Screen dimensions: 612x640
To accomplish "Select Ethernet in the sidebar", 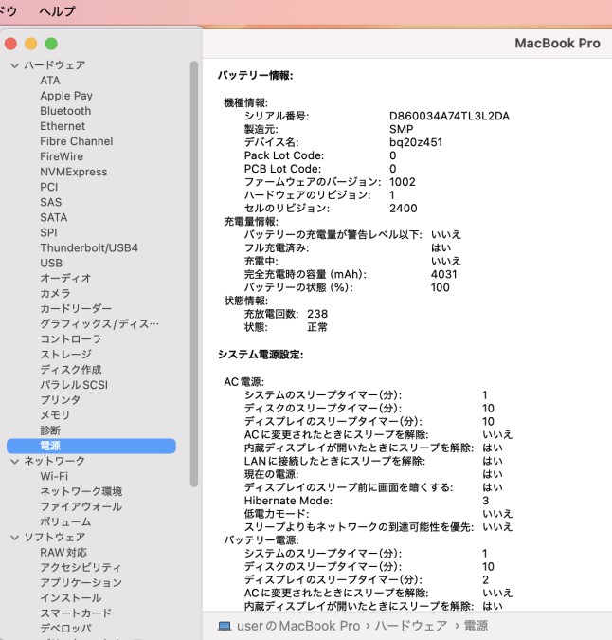I will click(x=63, y=126).
